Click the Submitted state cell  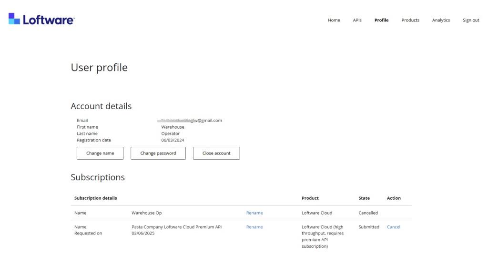tap(369, 227)
